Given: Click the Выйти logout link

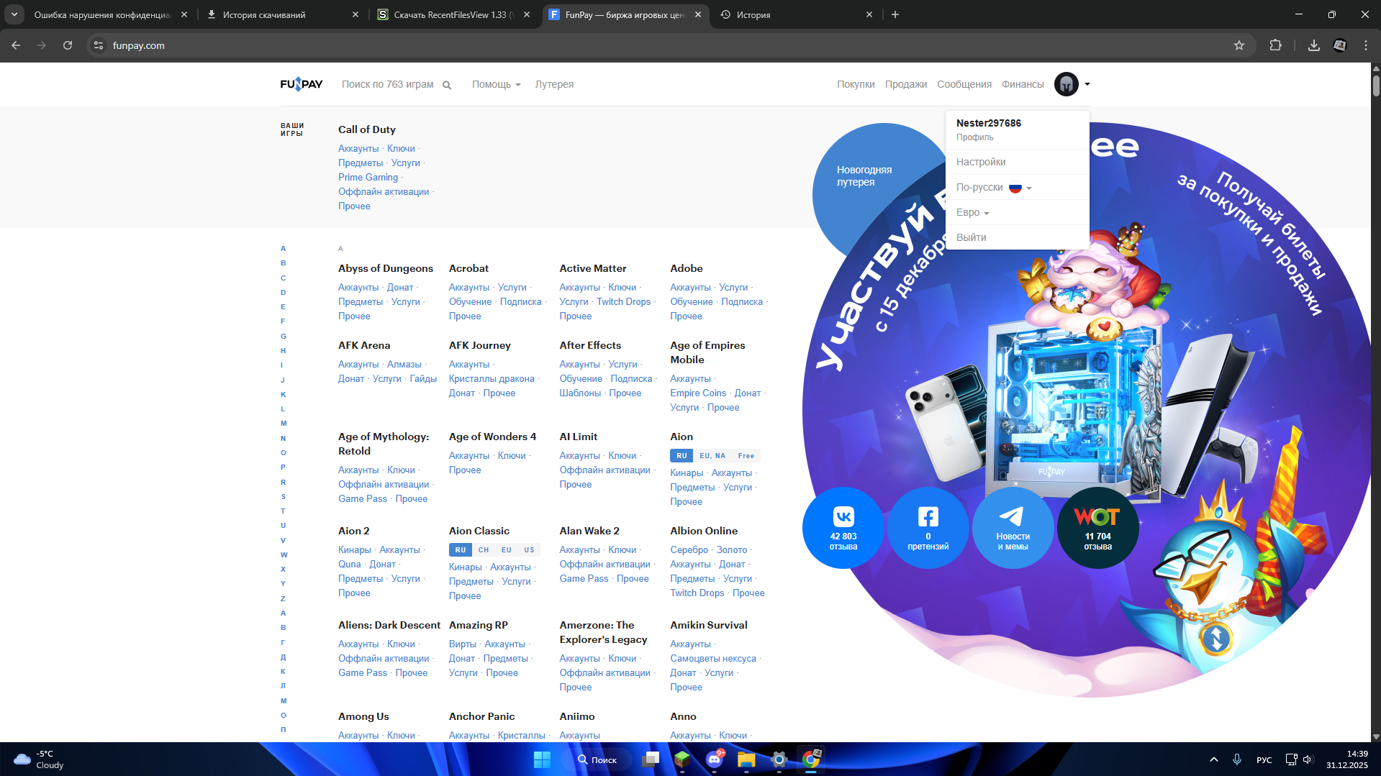Looking at the screenshot, I should click(971, 237).
